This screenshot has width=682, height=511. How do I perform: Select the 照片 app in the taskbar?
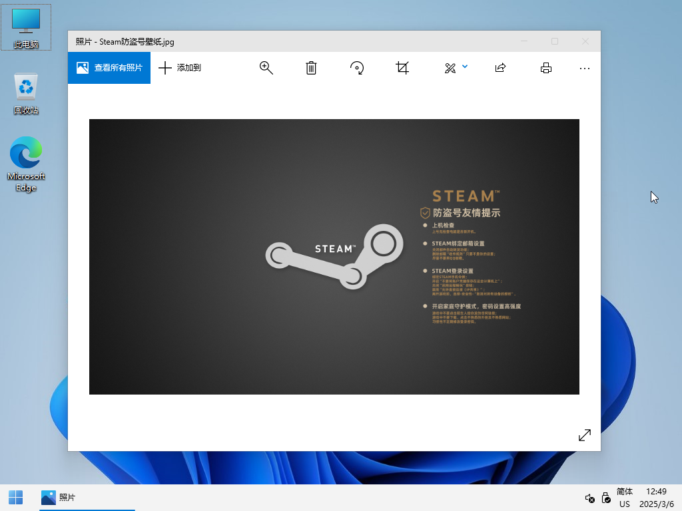(x=59, y=498)
